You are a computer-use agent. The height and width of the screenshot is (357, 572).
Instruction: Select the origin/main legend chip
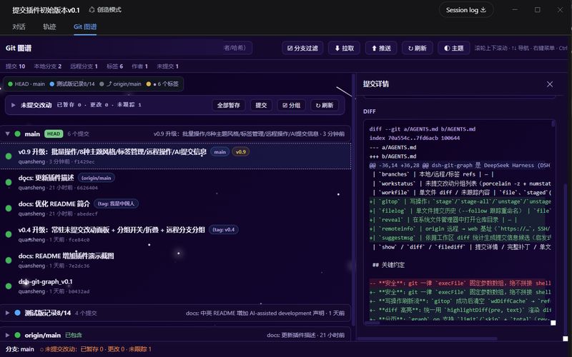(x=120, y=84)
